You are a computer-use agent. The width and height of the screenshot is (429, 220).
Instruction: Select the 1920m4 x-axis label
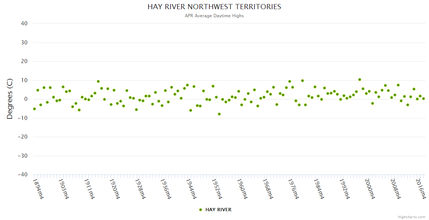click(115, 189)
